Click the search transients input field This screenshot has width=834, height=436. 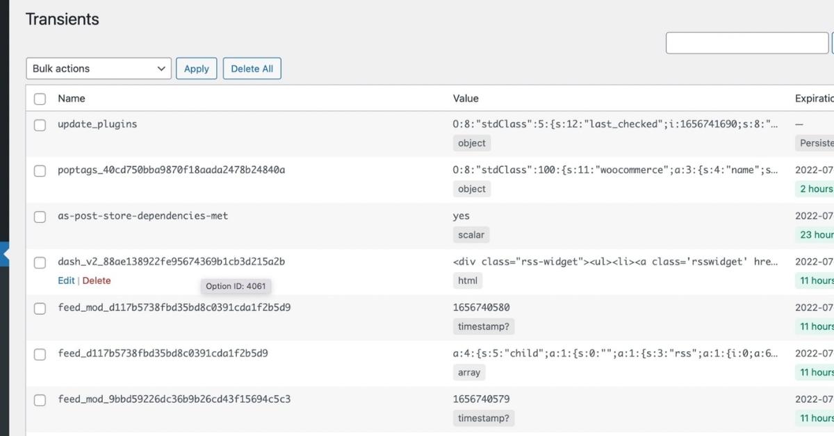(x=746, y=43)
